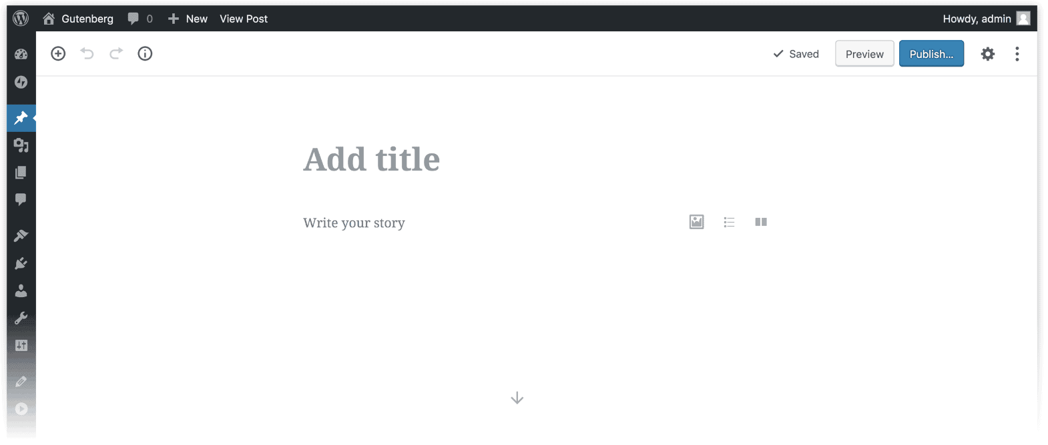Open the more tools and options menu
1048x445 pixels.
pyautogui.click(x=1017, y=54)
